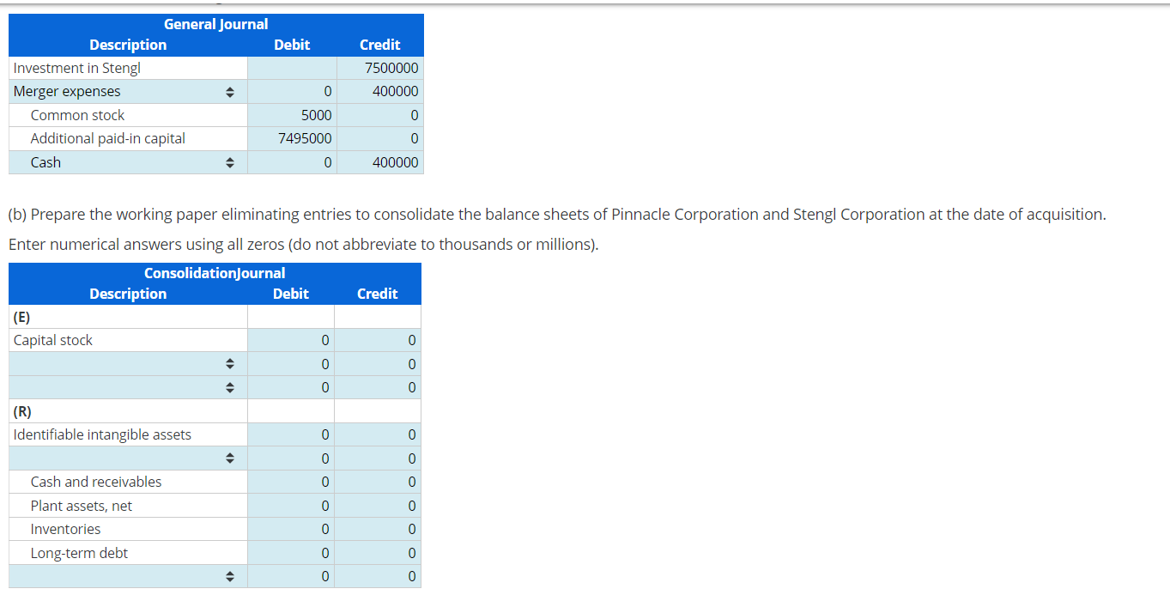
Task: Open the second blank account selector under Capital stock
Action: (x=230, y=386)
